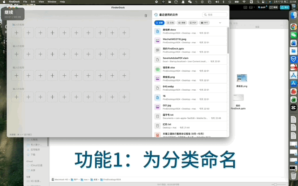298x186 pixels.
Task: Click 'Macintosh HD' in Finder path bar
Action: (x=60, y=179)
